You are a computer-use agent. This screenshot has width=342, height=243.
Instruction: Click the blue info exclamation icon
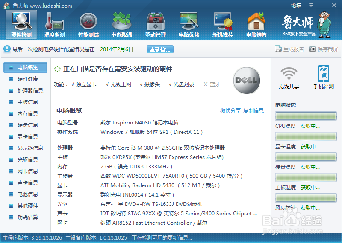tap(7, 49)
